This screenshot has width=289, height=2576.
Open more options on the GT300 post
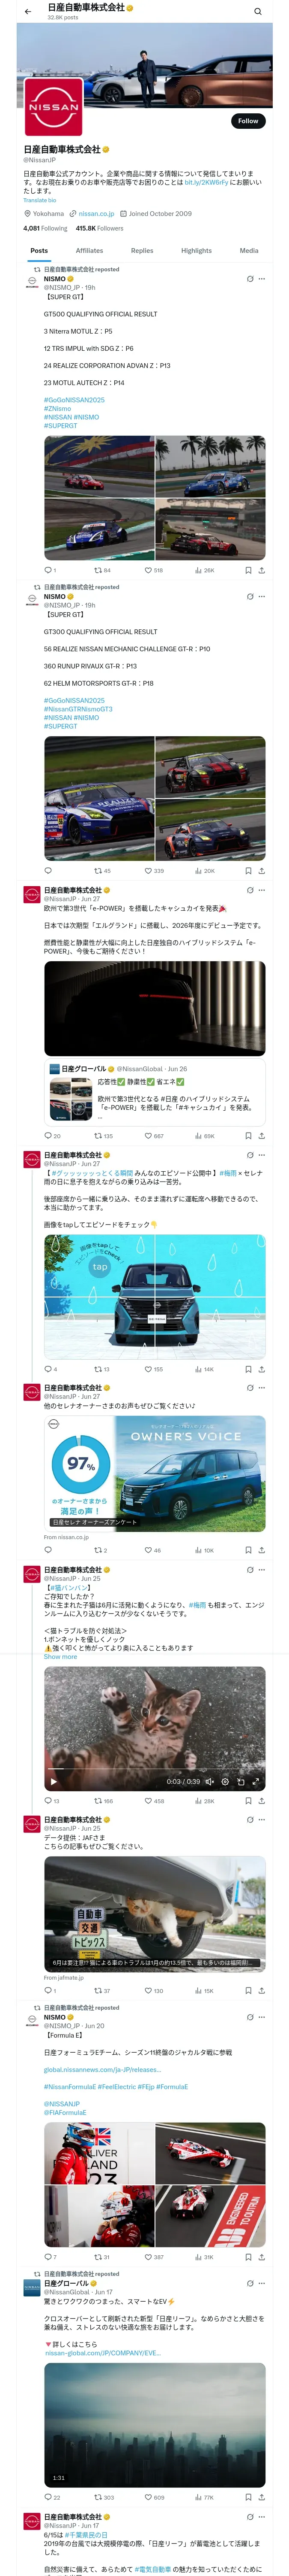pyautogui.click(x=262, y=597)
